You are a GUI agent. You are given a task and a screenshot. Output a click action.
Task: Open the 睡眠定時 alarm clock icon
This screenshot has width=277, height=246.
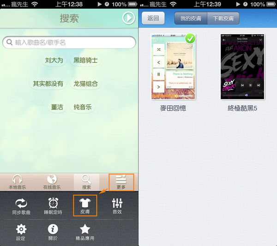(53, 206)
